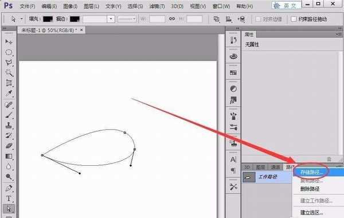
Task: Toggle the link width and height icon
Action: [172, 19]
